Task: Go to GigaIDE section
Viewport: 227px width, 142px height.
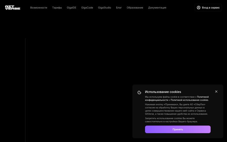Action: 72,8
